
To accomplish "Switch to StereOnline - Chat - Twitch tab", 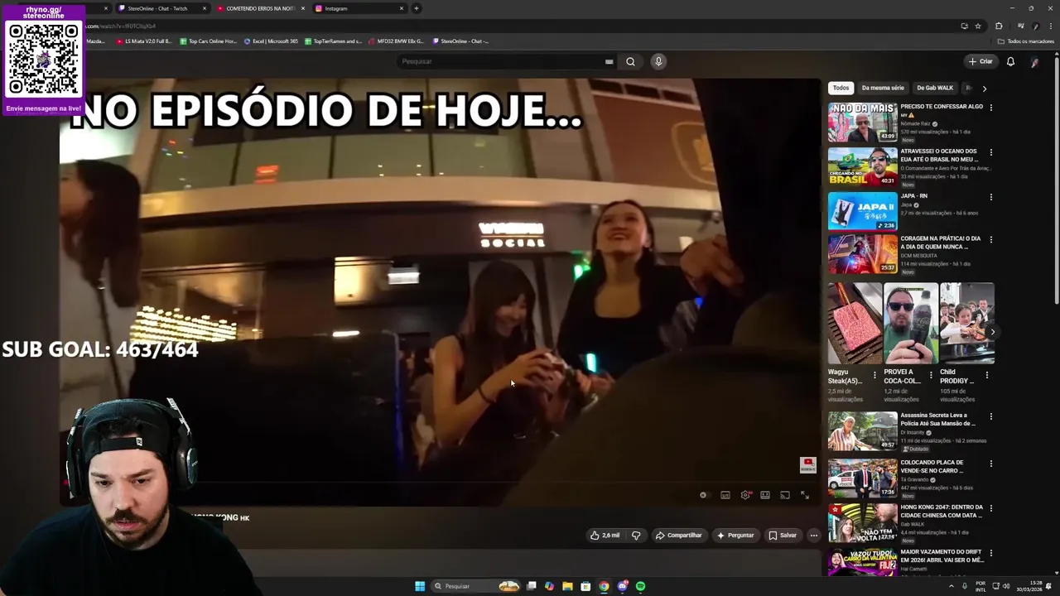I will click(x=162, y=8).
